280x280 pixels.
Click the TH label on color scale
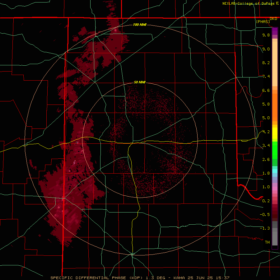[x=267, y=242]
